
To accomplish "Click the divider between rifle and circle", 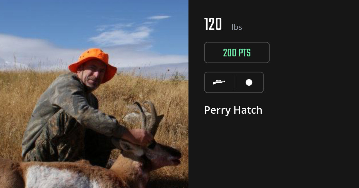I will coord(234,82).
